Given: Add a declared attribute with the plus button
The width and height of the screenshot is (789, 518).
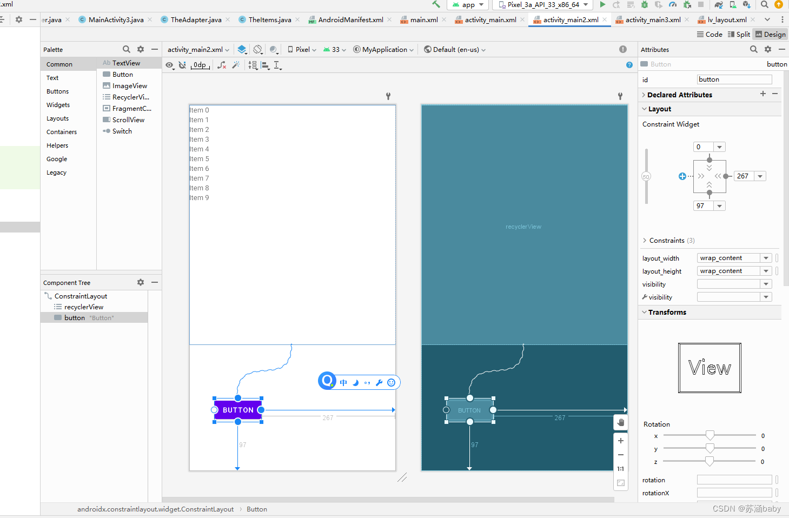Looking at the screenshot, I should [x=763, y=94].
